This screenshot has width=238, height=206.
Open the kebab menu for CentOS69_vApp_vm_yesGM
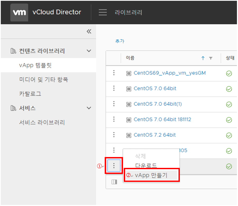click(114, 73)
